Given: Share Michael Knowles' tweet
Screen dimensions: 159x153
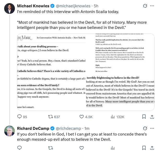Looking at the screenshot, I should (152, 117).
